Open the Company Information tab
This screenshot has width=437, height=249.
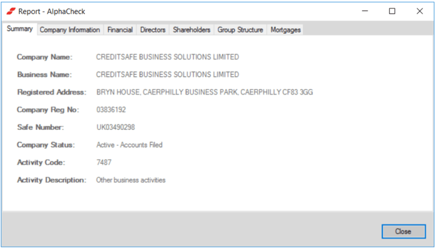pyautogui.click(x=70, y=30)
